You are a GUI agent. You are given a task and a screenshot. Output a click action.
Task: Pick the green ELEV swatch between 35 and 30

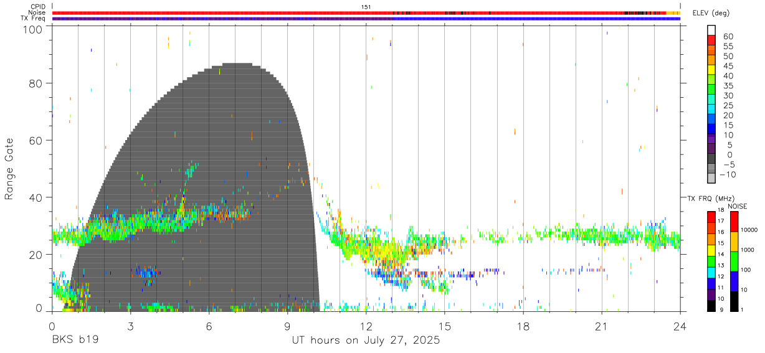click(711, 90)
